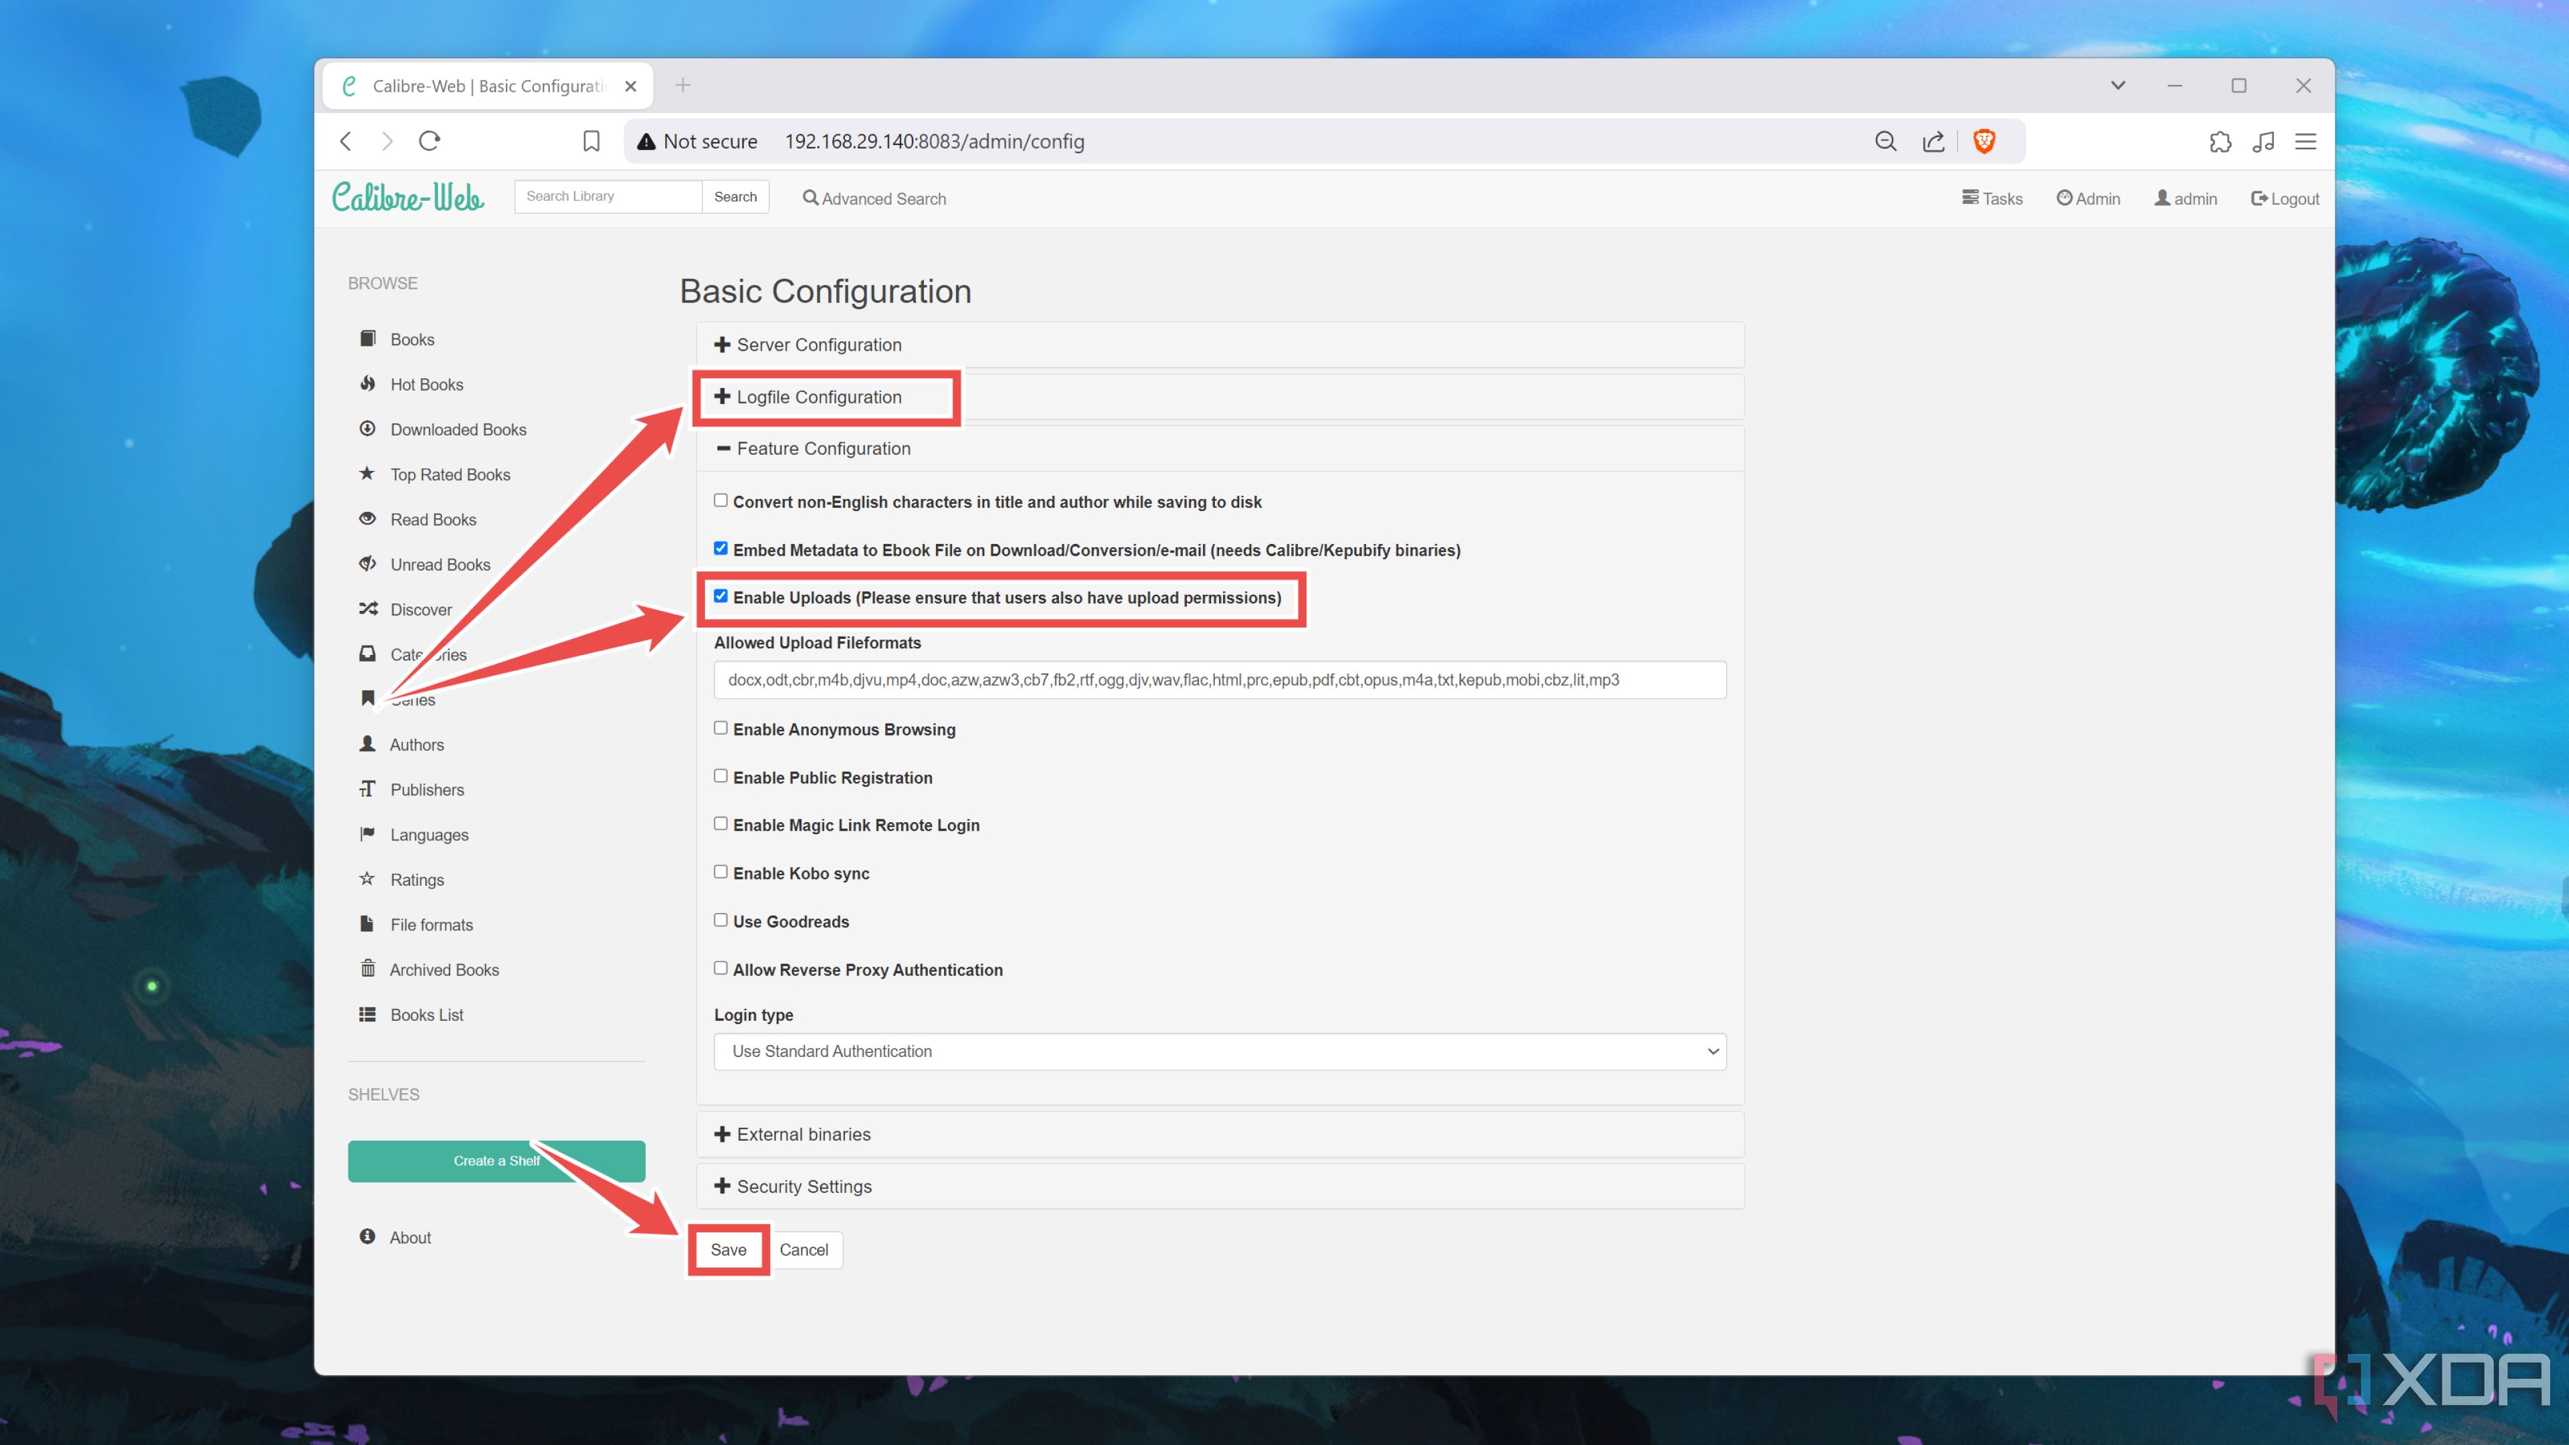Open the Login type dropdown
The image size is (2569, 1445).
coord(1220,1051)
